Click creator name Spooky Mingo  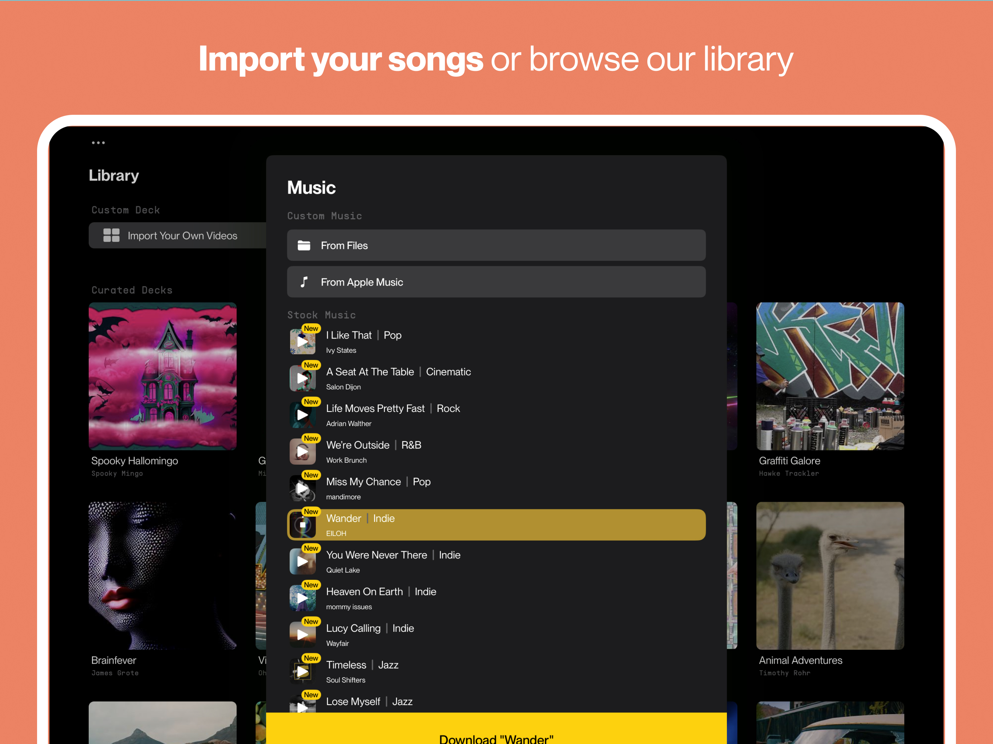[117, 473]
